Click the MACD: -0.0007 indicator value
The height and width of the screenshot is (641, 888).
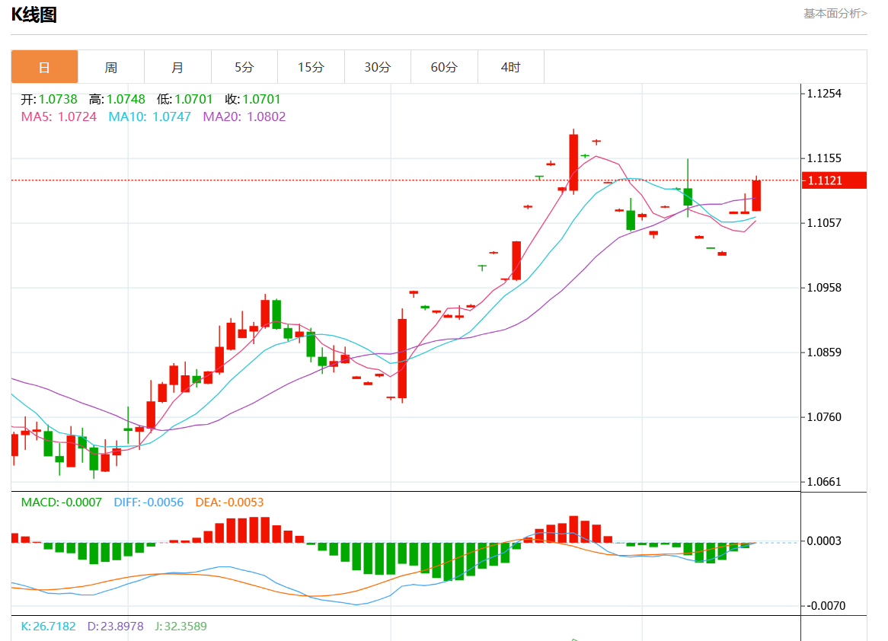(61, 502)
